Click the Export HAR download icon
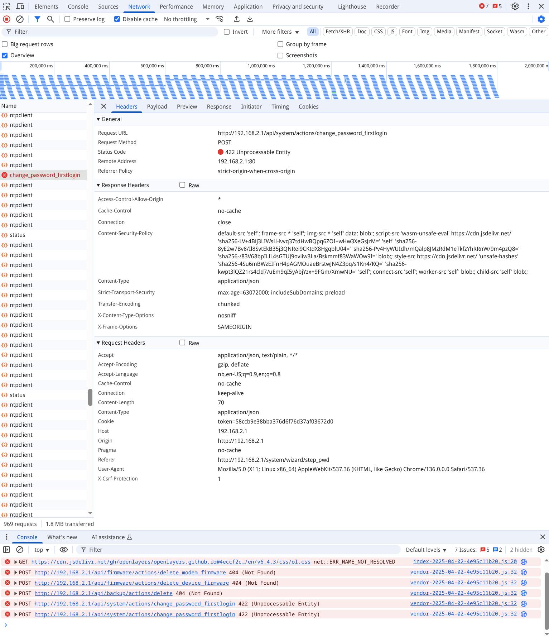This screenshot has width=549, height=637. pyautogui.click(x=250, y=19)
